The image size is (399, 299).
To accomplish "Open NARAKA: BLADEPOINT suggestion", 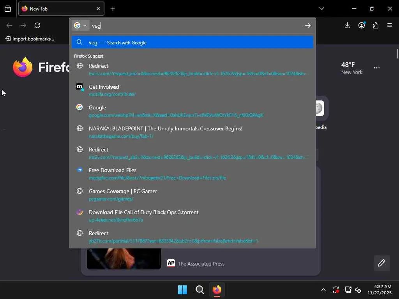I will (x=192, y=132).
